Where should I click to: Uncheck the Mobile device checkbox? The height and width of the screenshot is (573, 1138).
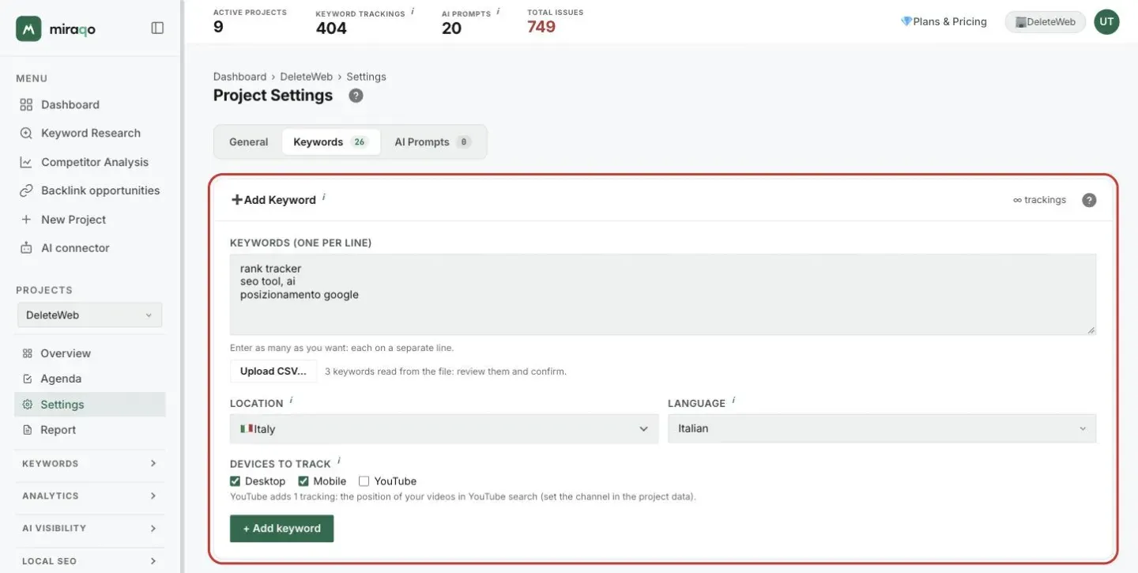point(303,481)
